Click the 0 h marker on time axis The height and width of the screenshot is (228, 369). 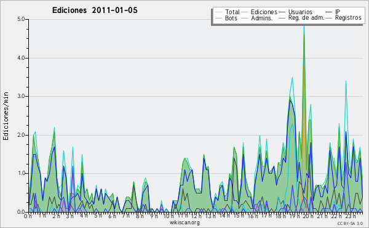(28, 216)
